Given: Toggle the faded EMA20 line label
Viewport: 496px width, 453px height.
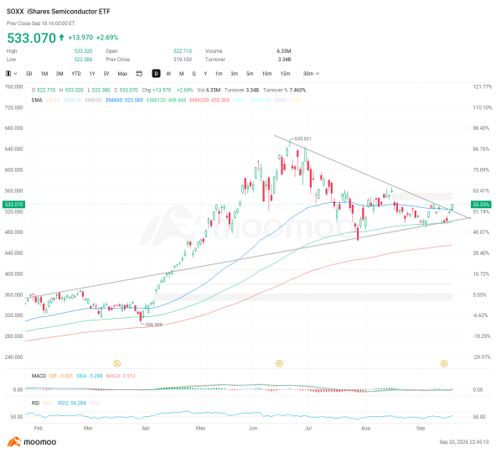Looking at the screenshot, I should tap(94, 100).
